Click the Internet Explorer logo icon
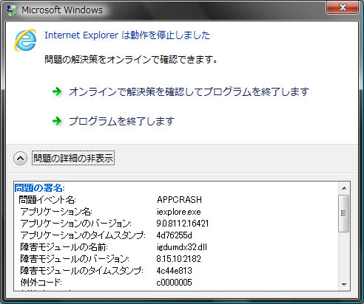This screenshot has width=364, height=304. coord(26,40)
